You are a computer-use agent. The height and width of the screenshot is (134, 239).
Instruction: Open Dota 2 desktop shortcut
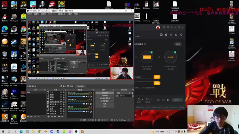pos(4,5)
